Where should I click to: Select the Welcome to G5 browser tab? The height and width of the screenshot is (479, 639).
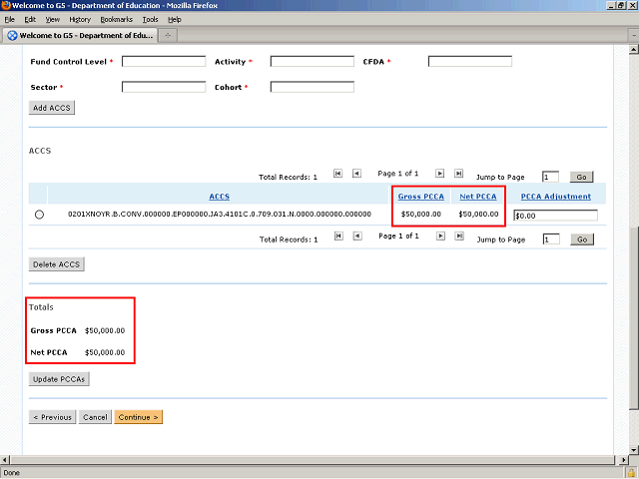click(x=80, y=36)
